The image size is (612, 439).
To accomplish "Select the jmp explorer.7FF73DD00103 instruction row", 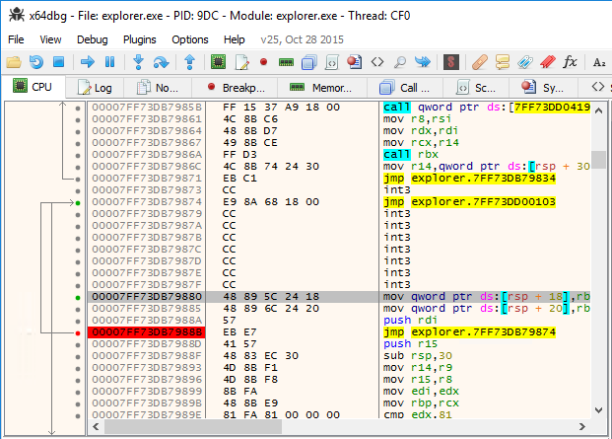I will click(x=338, y=202).
